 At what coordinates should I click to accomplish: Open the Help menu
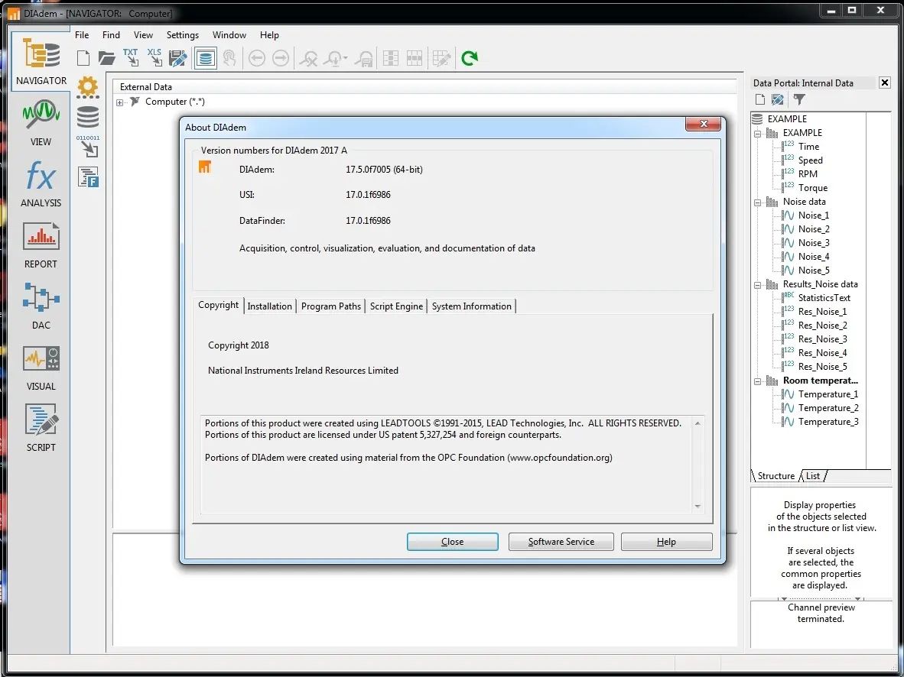269,35
